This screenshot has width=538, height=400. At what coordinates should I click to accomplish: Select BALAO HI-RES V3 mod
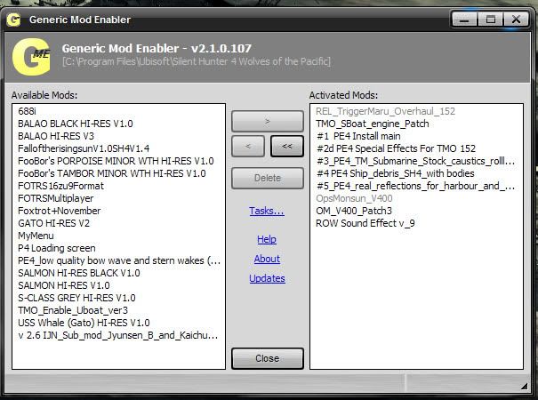56,136
